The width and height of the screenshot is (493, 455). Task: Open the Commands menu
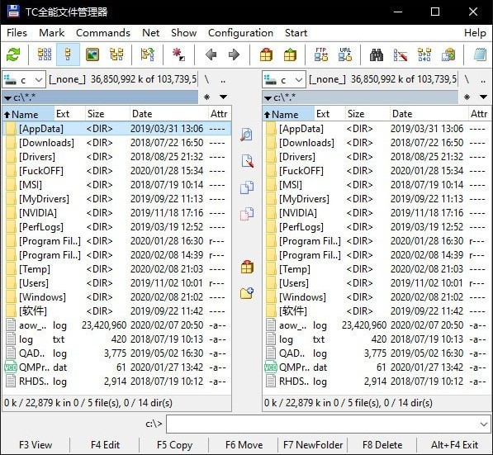(103, 33)
